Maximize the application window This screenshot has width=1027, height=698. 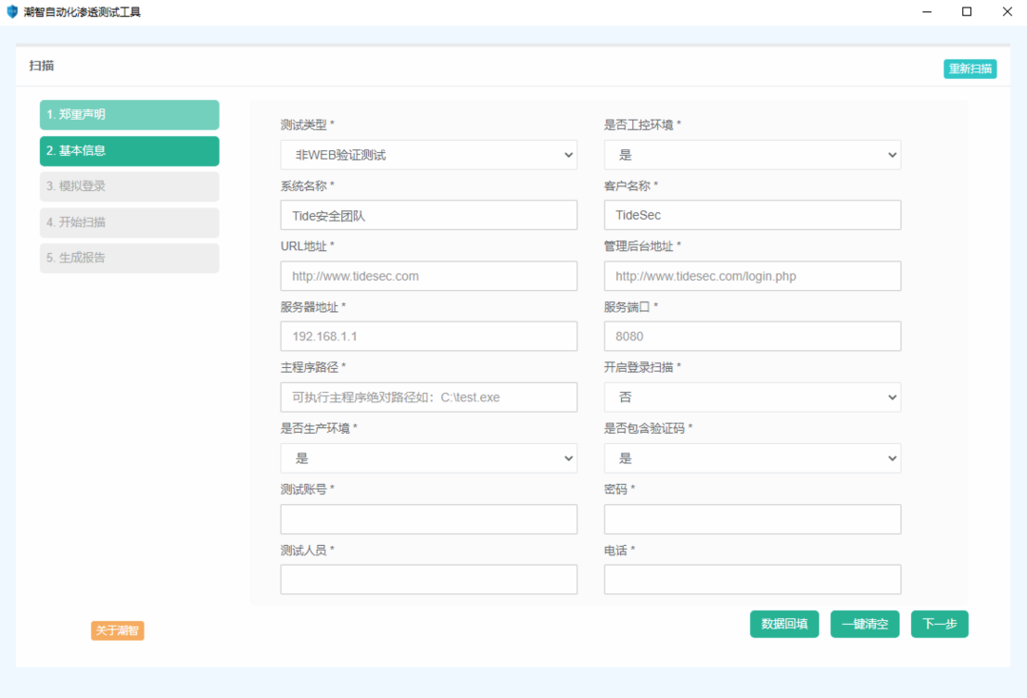pos(967,11)
